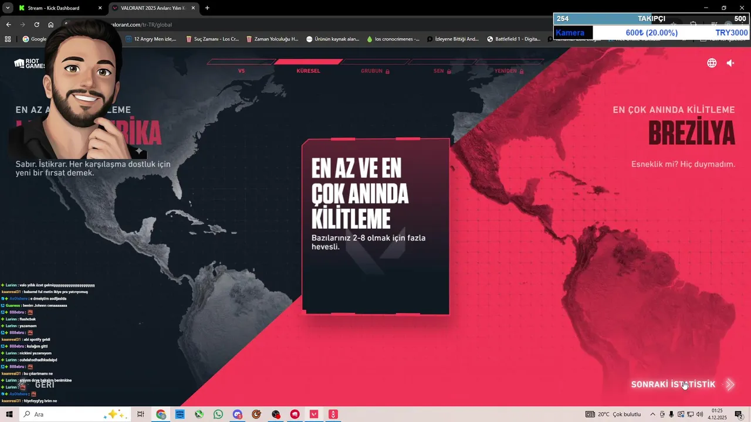Go to next statistic arrow icon
The height and width of the screenshot is (422, 751).
(730, 384)
